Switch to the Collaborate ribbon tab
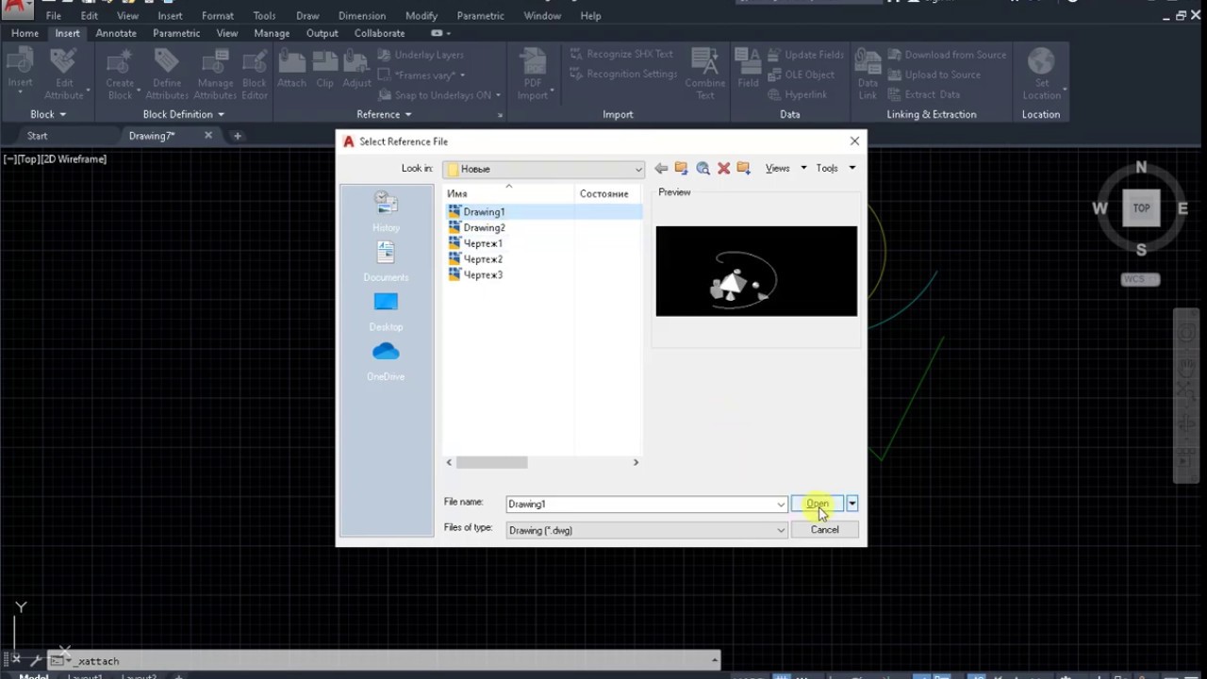The image size is (1207, 679). click(380, 33)
